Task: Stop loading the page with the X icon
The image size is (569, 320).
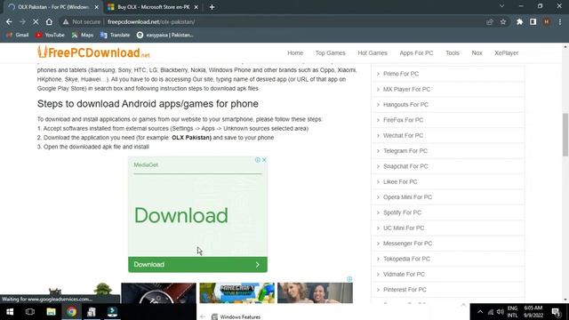Action: tap(36, 21)
